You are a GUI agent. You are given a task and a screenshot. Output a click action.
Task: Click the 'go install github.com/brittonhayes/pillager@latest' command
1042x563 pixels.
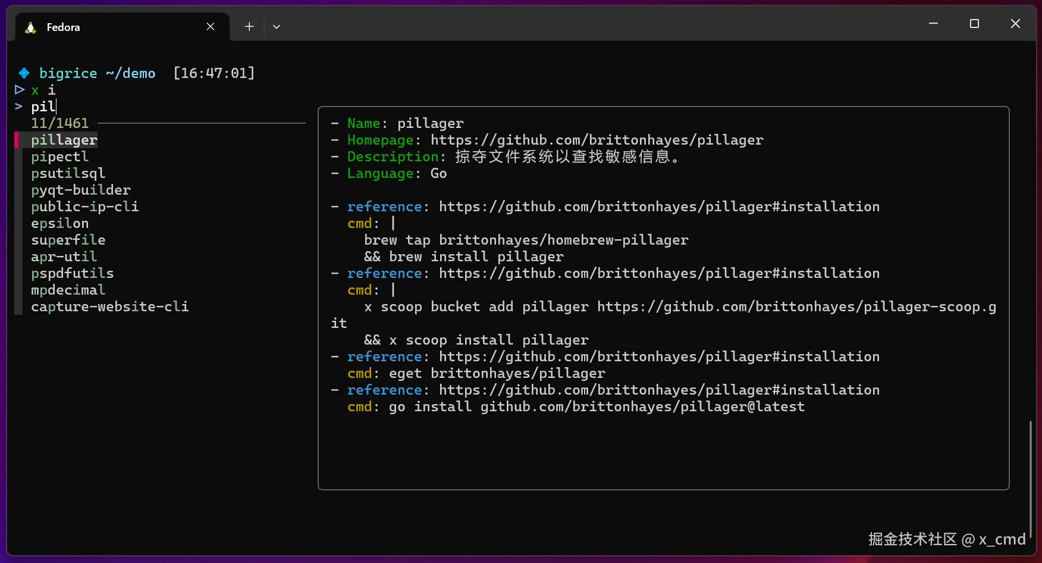point(597,406)
